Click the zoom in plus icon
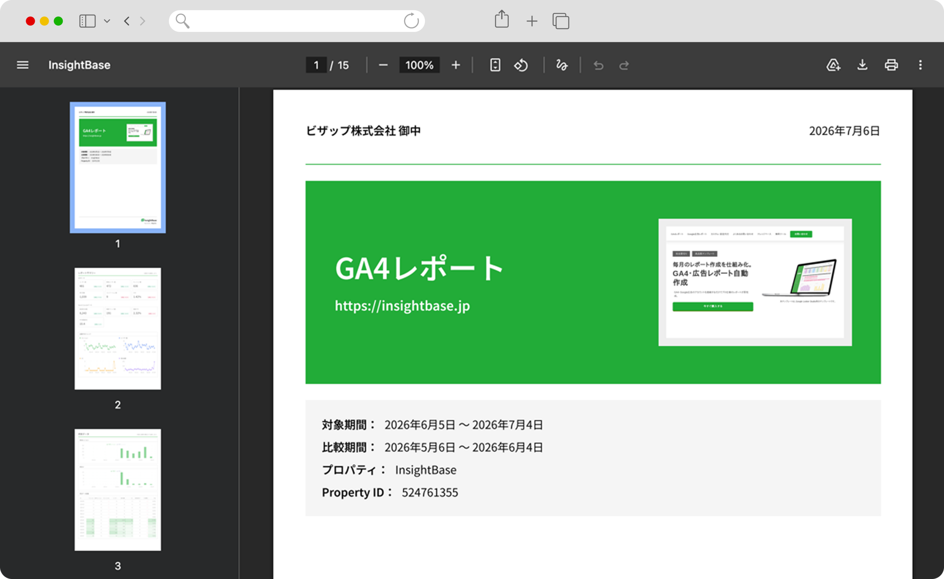Viewport: 944px width, 579px height. (x=455, y=65)
